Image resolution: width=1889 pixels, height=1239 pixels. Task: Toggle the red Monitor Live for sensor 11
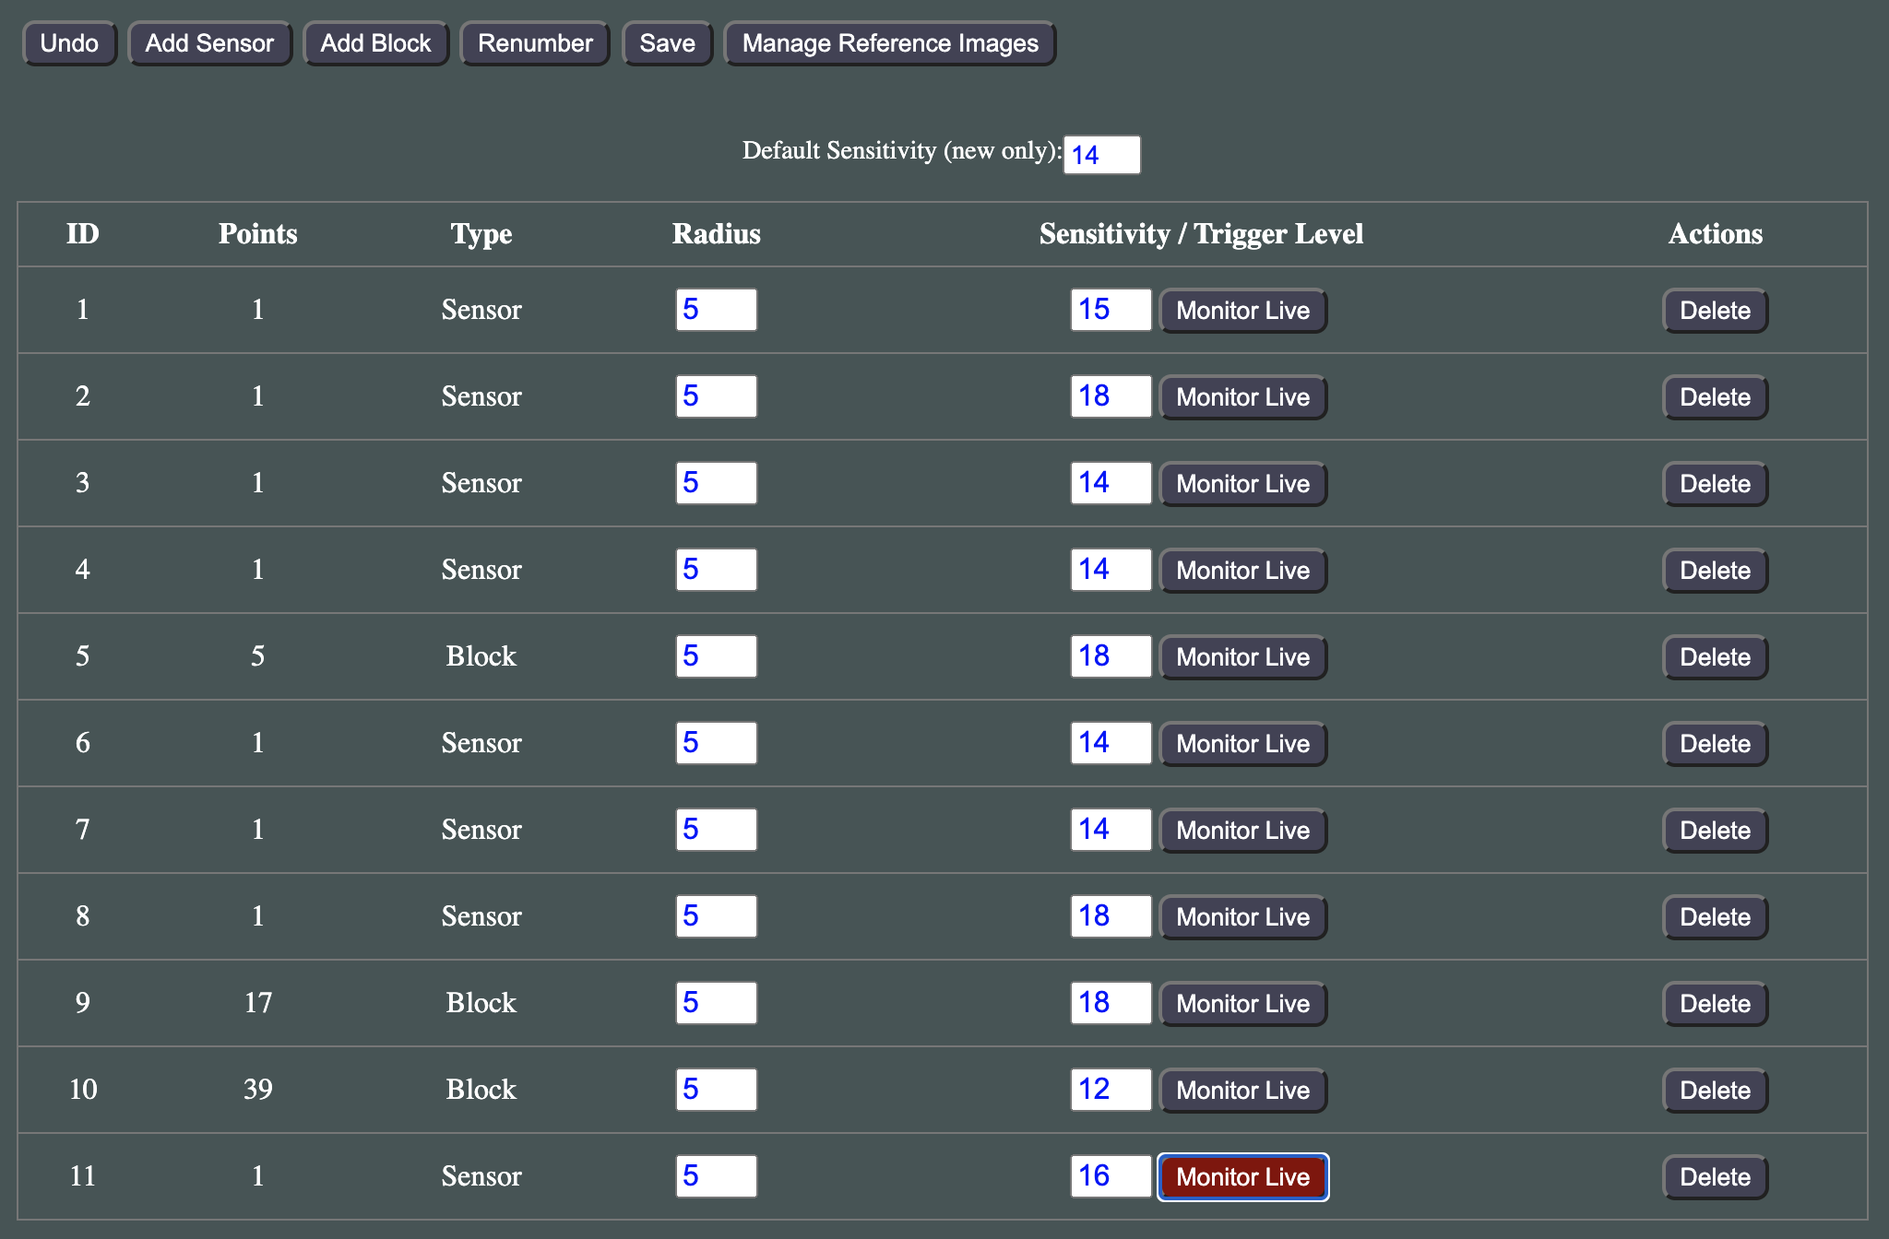(x=1242, y=1177)
